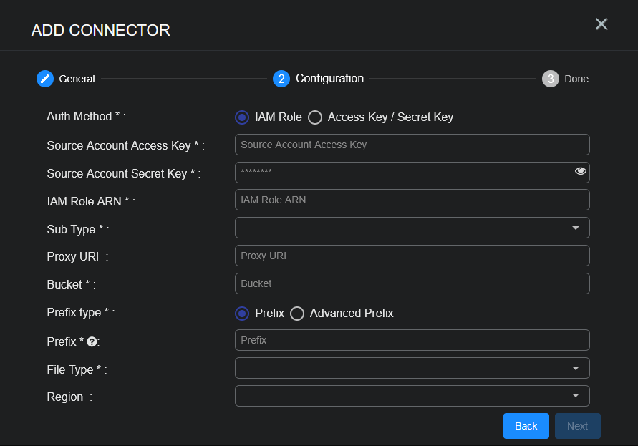Click the step 2 Configuration circle icon
Screen dimensions: 638x446
281,79
